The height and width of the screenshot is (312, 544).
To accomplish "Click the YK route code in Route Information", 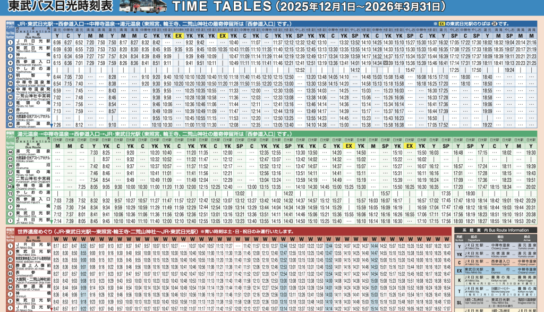I will tap(460, 255).
